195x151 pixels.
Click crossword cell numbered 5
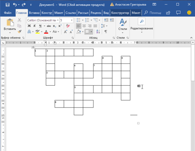click(78, 89)
